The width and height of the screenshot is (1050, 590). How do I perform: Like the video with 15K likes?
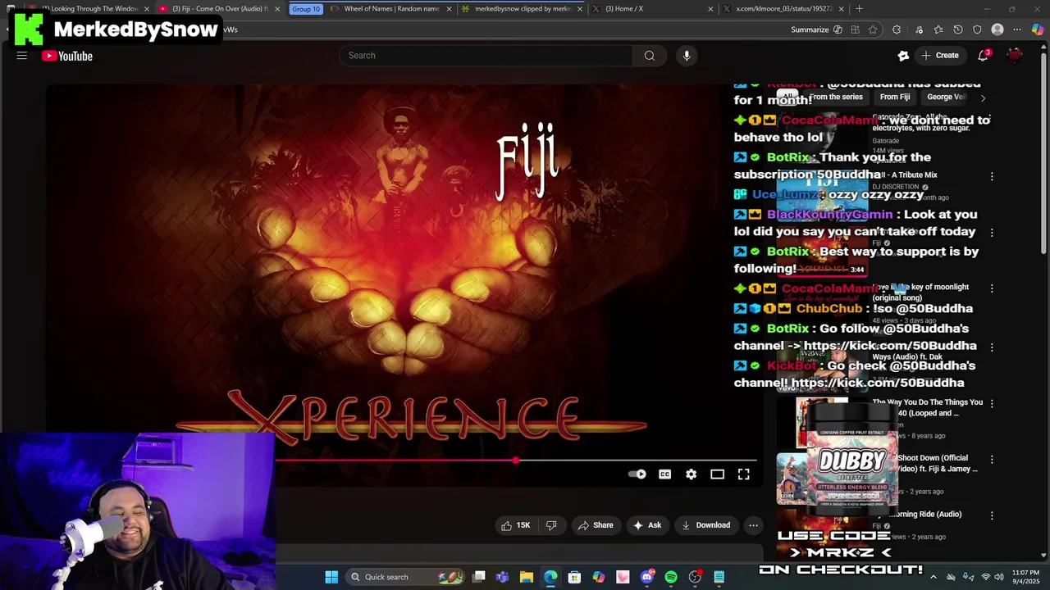coord(515,525)
